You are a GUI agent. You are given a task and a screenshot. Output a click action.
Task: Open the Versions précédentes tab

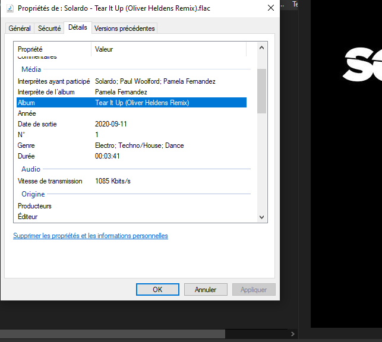pos(125,28)
